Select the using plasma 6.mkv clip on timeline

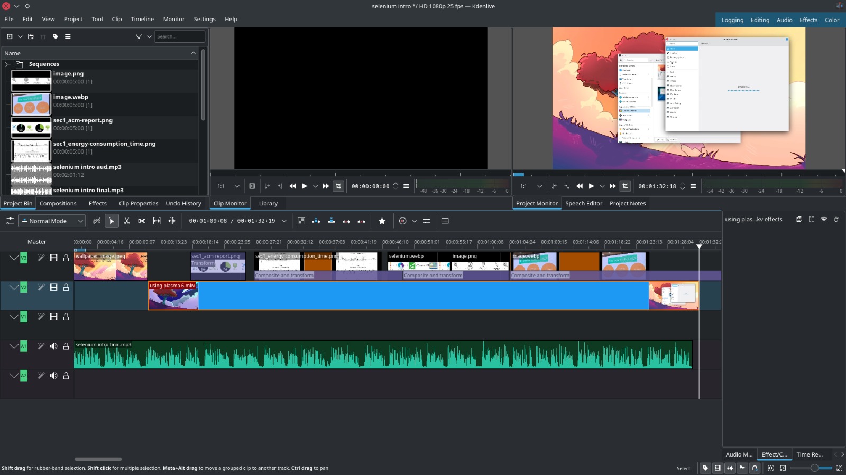tap(424, 296)
